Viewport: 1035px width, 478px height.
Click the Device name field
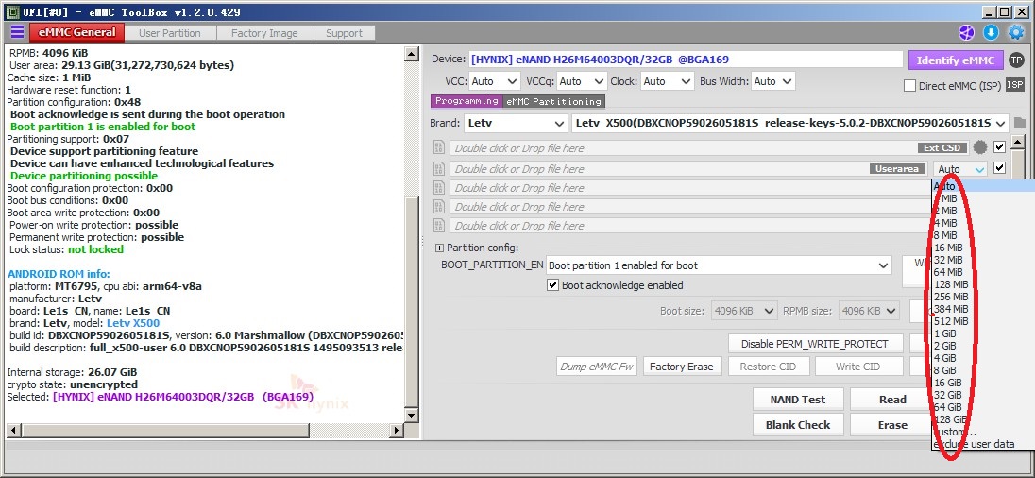coord(686,60)
